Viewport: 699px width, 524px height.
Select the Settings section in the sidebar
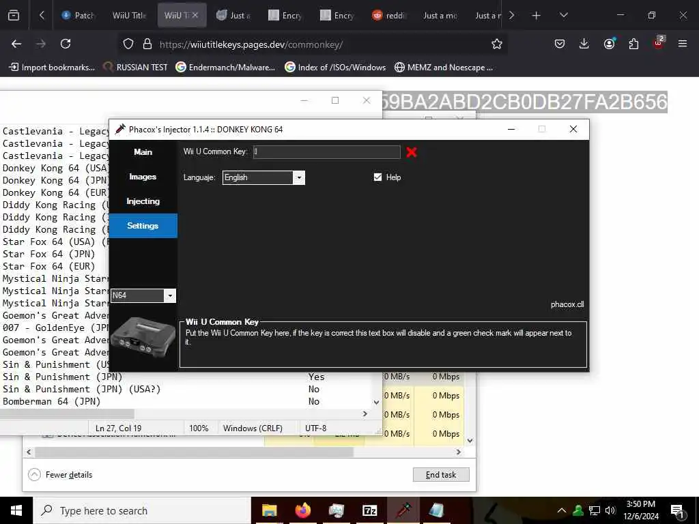point(143,226)
